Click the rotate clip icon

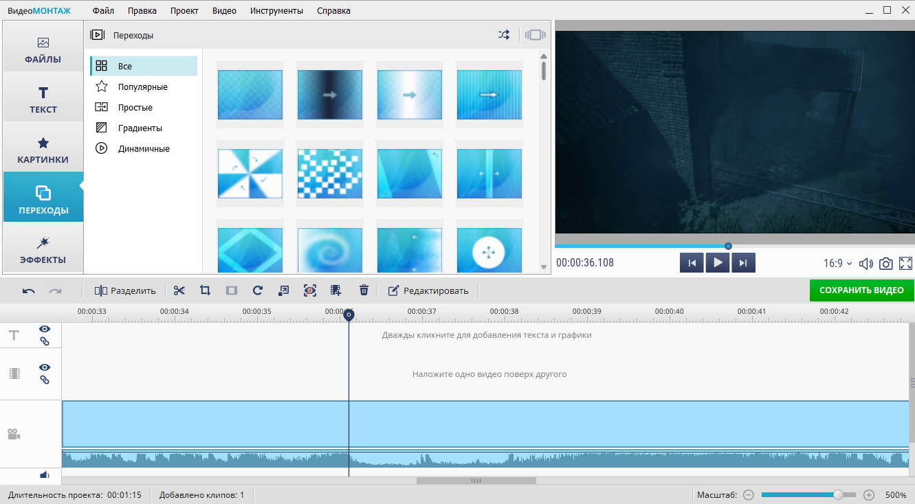point(258,290)
